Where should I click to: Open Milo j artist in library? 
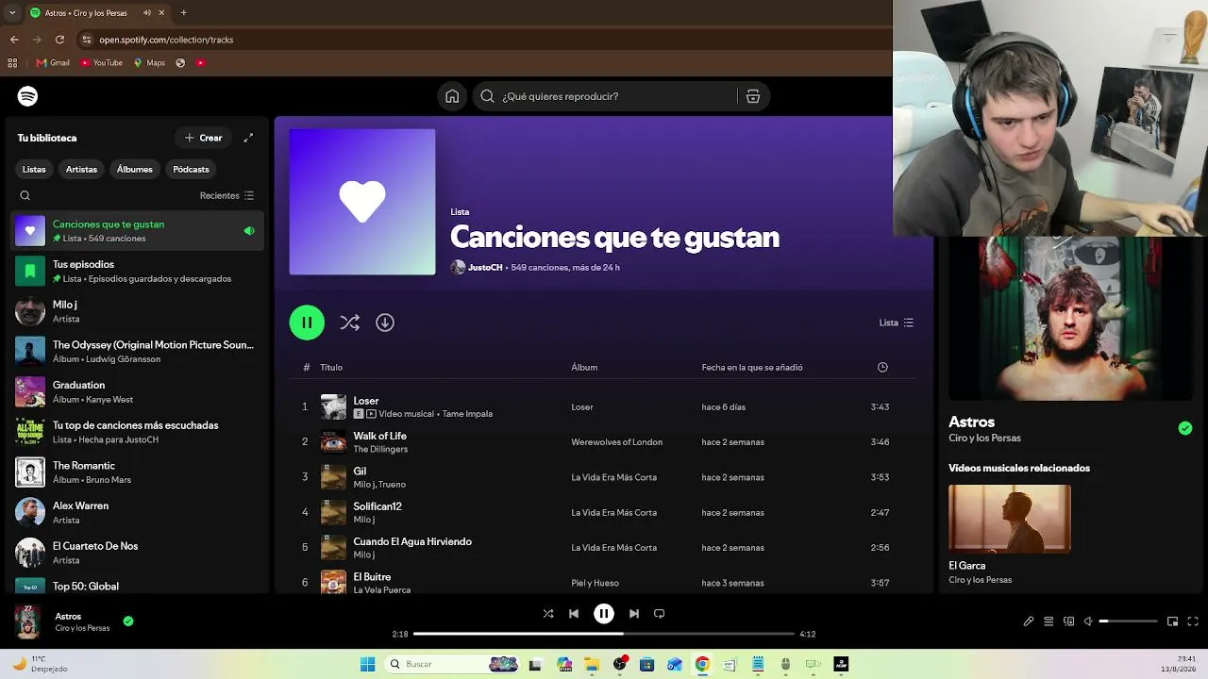point(138,311)
